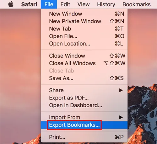The height and width of the screenshot is (144, 157).
Task: Choose Export Bookmarks…
Action: tap(84, 125)
